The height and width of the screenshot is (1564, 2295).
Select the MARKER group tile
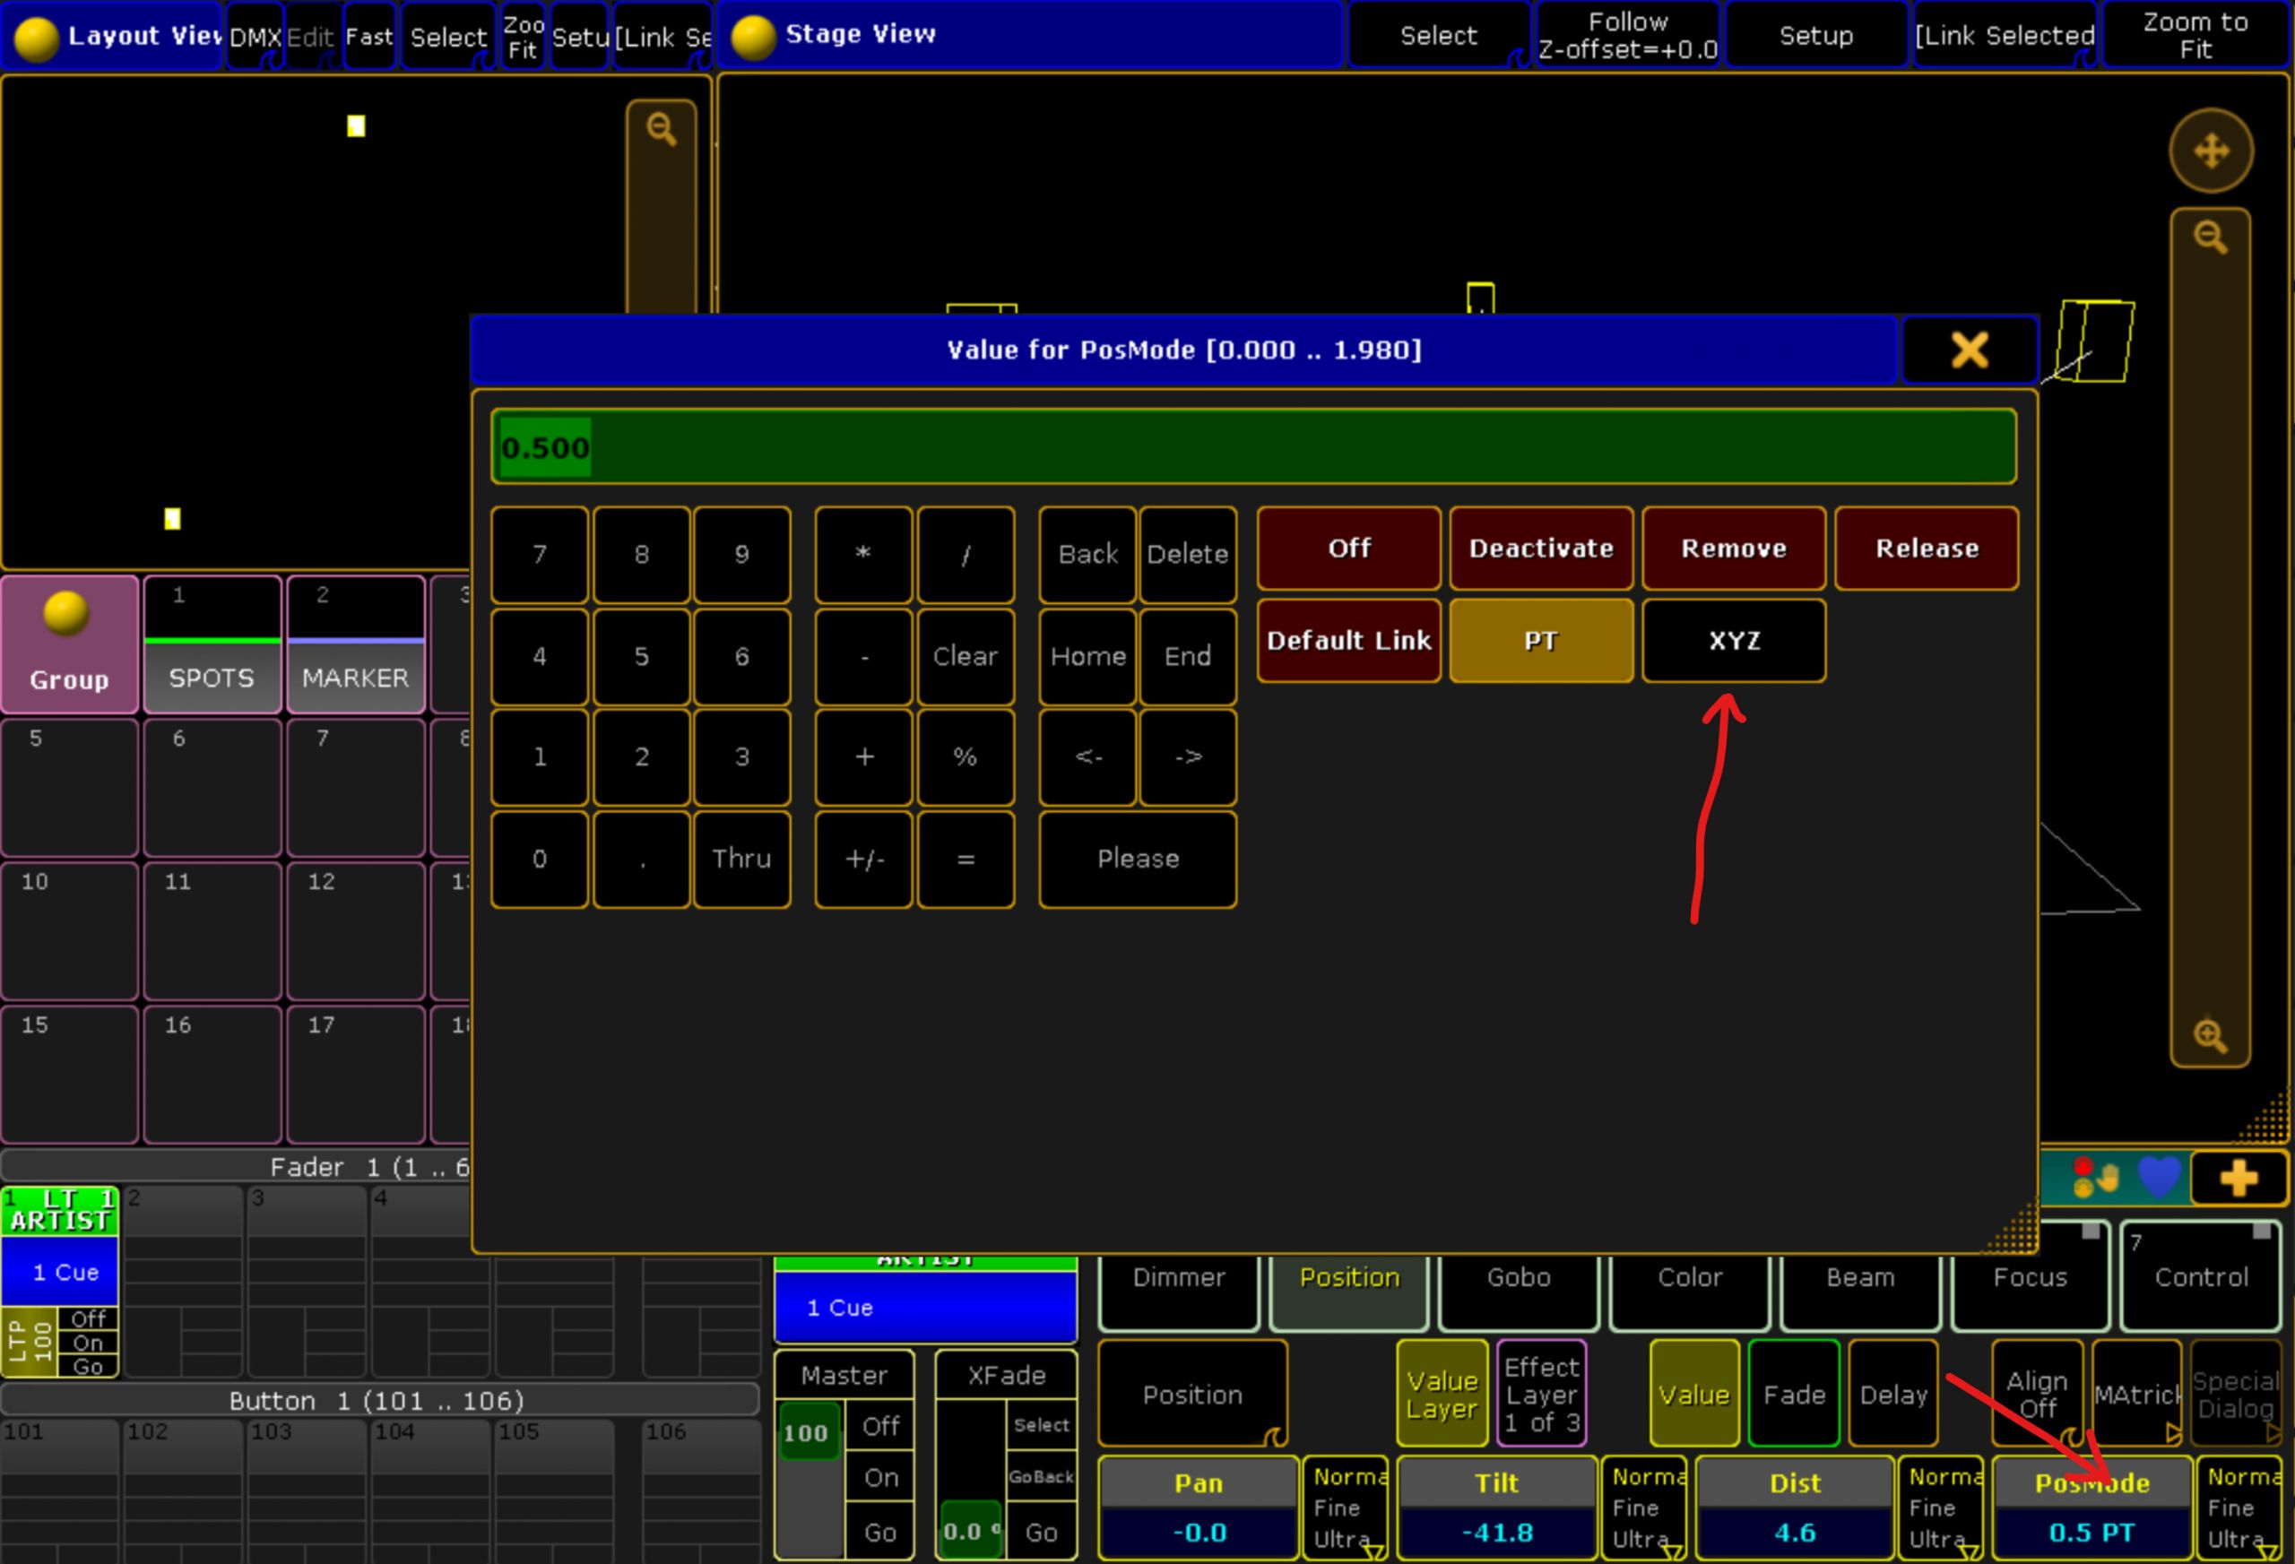point(356,644)
